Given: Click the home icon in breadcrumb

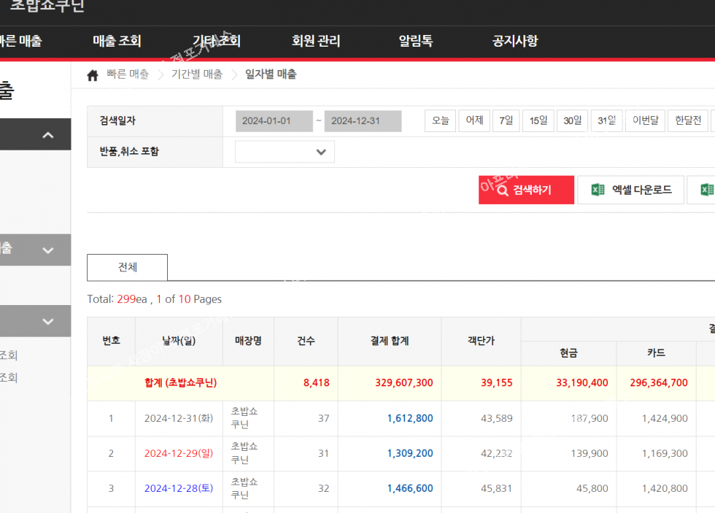Looking at the screenshot, I should [x=93, y=75].
